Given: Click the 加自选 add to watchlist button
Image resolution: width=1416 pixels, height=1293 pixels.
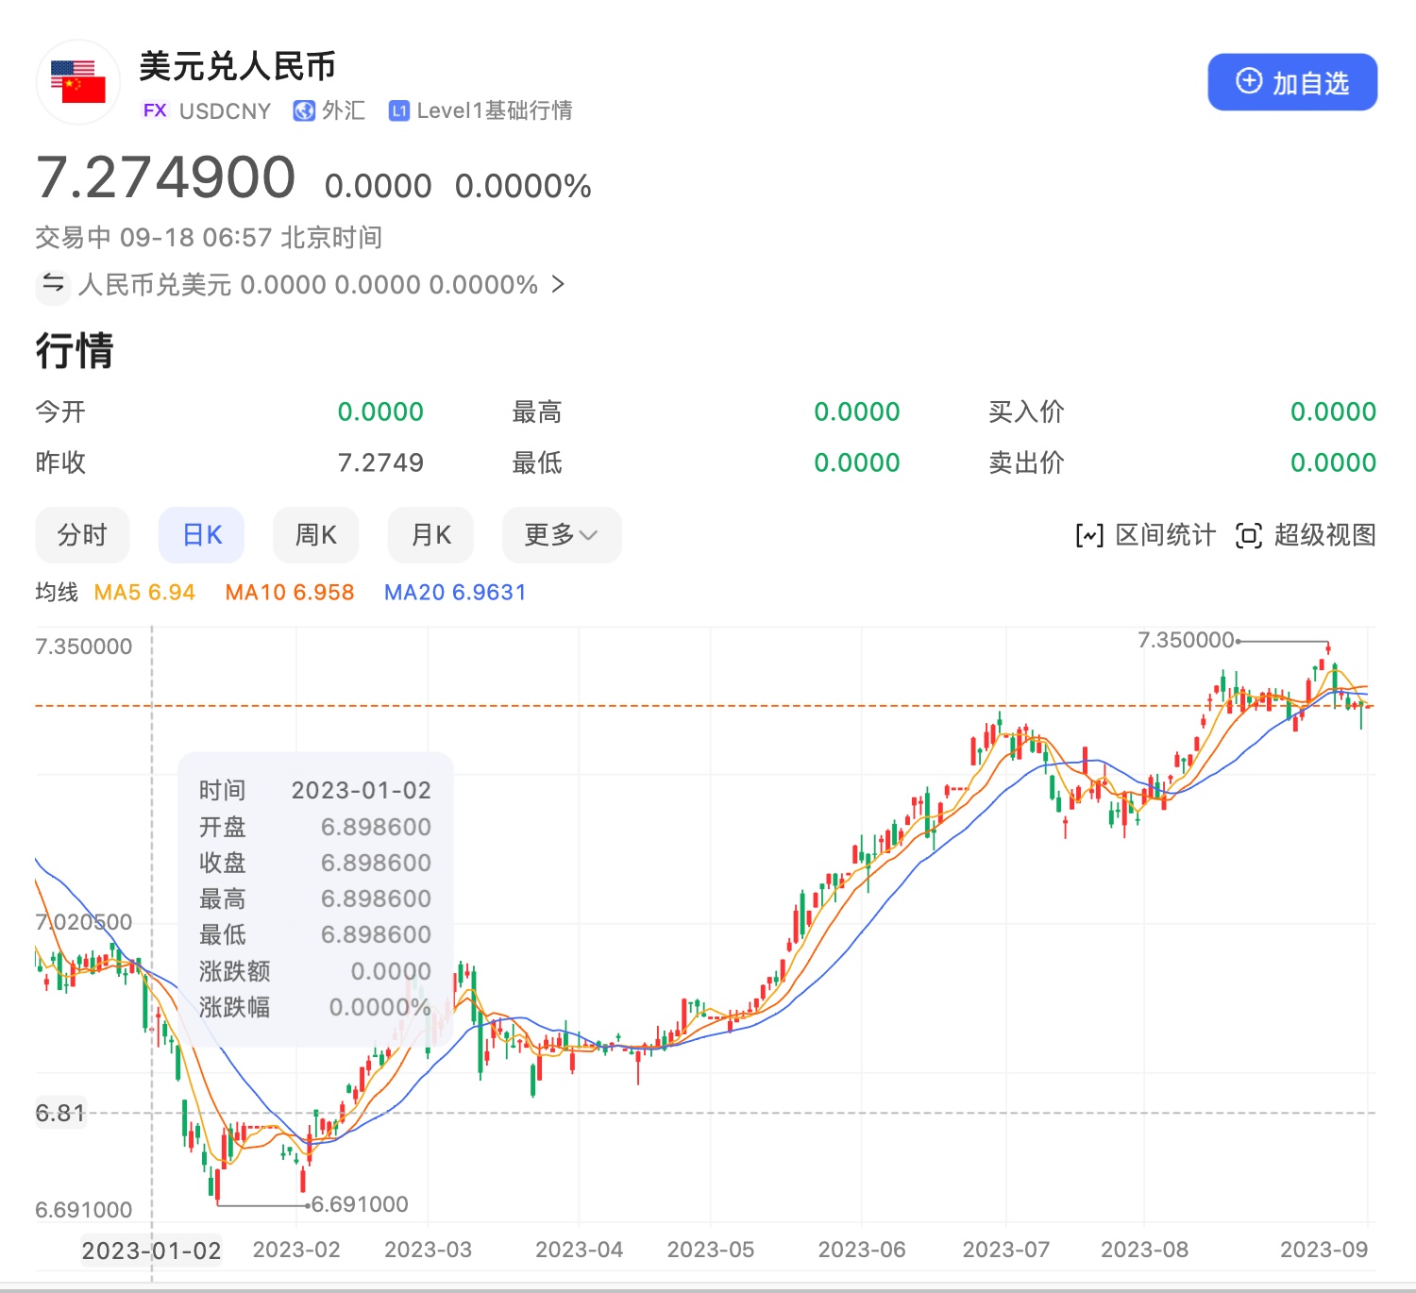Looking at the screenshot, I should point(1291,83).
